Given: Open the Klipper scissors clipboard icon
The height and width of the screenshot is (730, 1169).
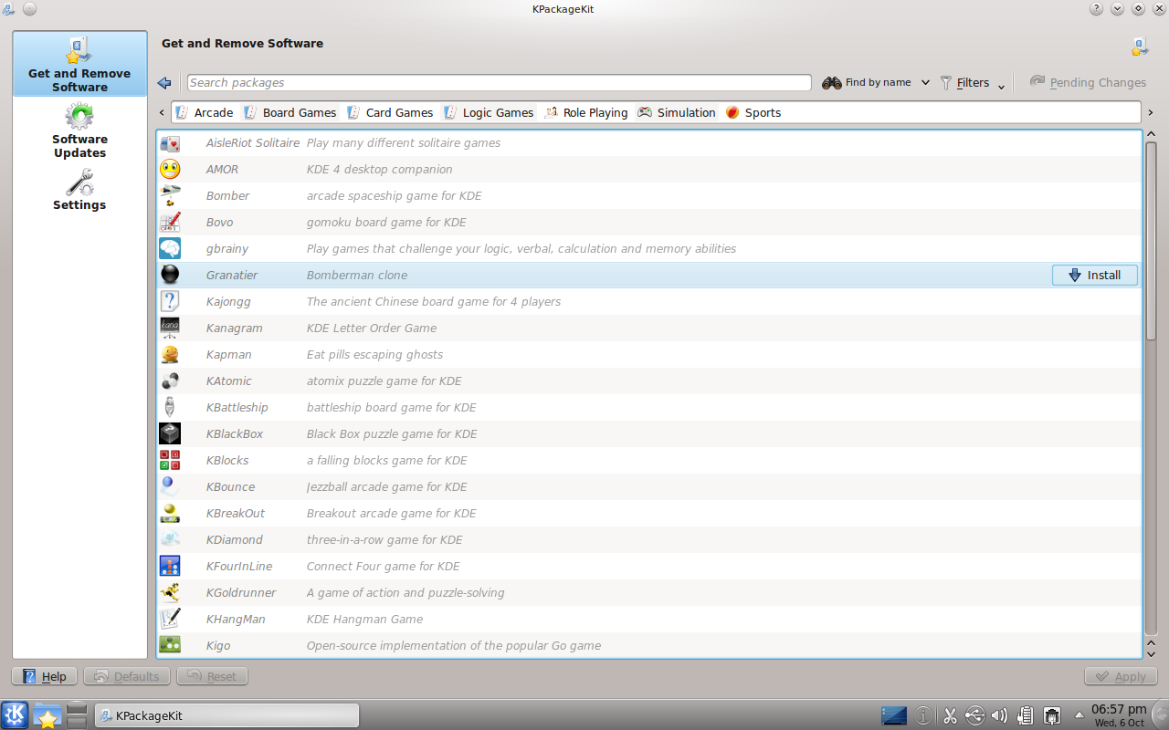Looking at the screenshot, I should tap(950, 715).
